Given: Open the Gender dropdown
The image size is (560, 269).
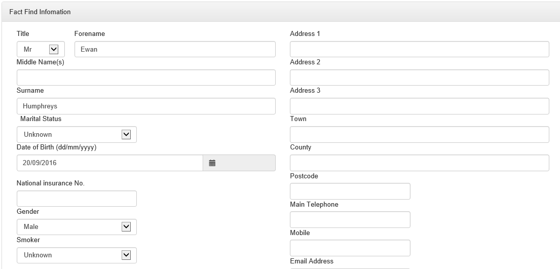Looking at the screenshot, I should click(x=77, y=227).
